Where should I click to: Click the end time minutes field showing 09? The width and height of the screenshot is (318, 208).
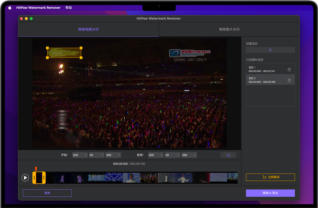pos(170,155)
